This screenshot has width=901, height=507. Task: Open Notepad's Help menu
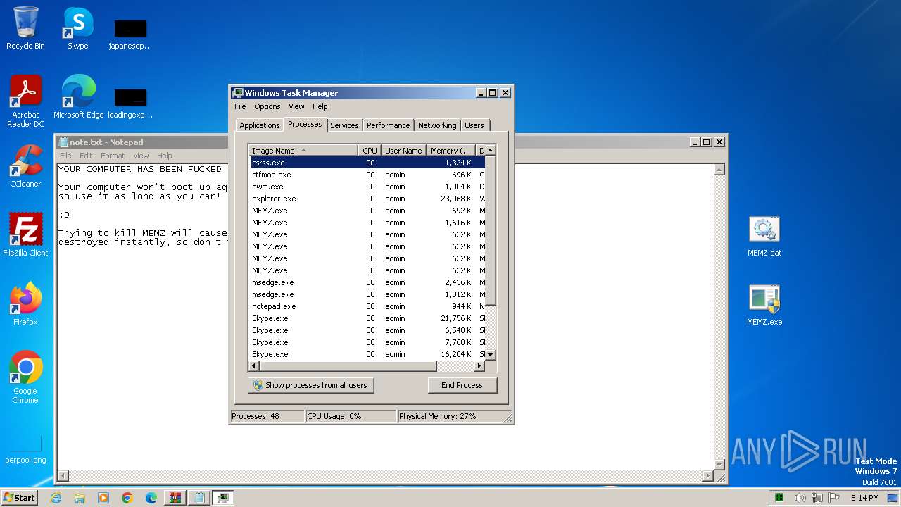164,156
